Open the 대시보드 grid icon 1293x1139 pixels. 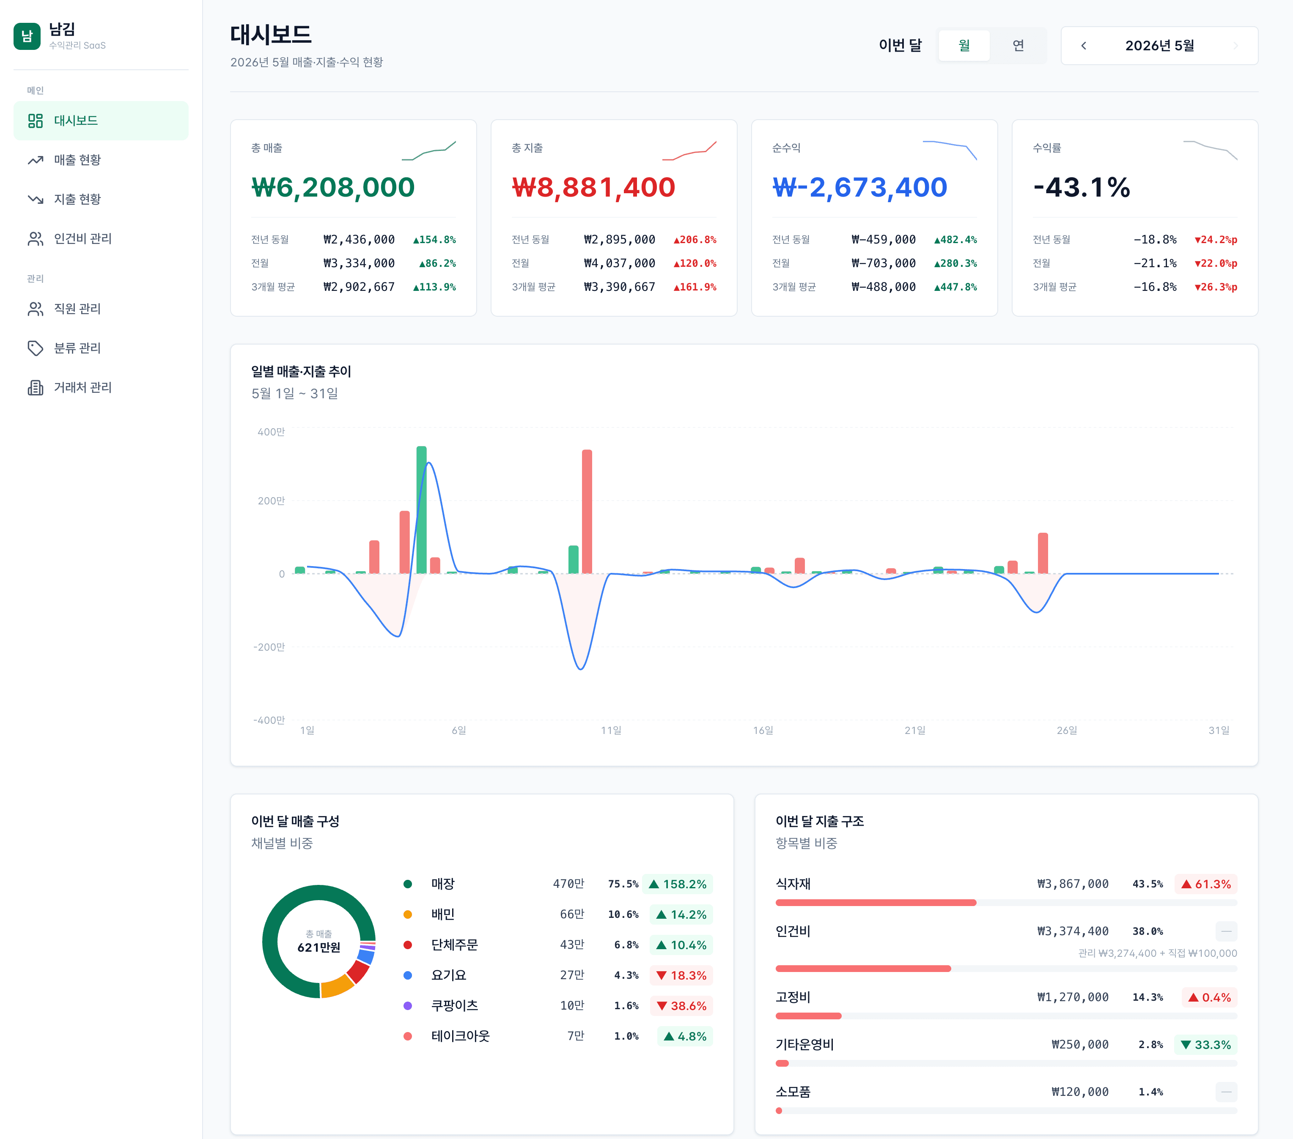[x=36, y=121]
